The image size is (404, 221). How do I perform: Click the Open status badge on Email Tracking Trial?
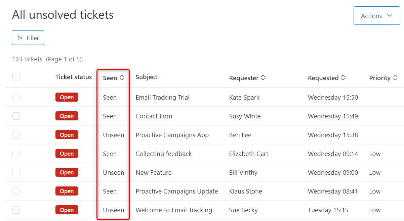67,97
